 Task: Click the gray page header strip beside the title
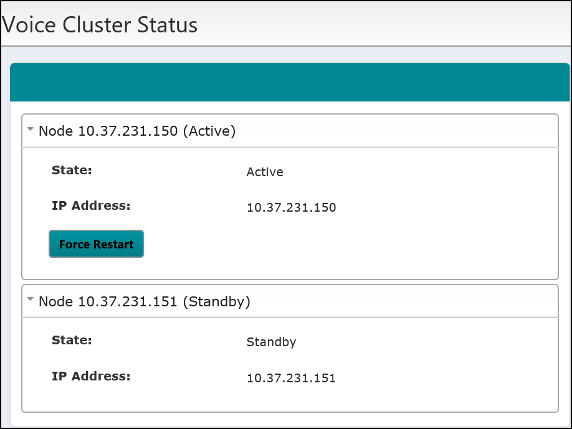tap(383, 24)
